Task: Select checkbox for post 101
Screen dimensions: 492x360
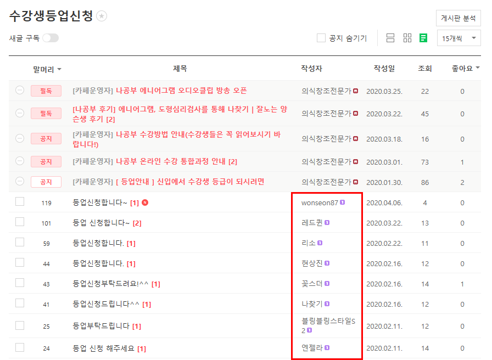Action: 20,222
